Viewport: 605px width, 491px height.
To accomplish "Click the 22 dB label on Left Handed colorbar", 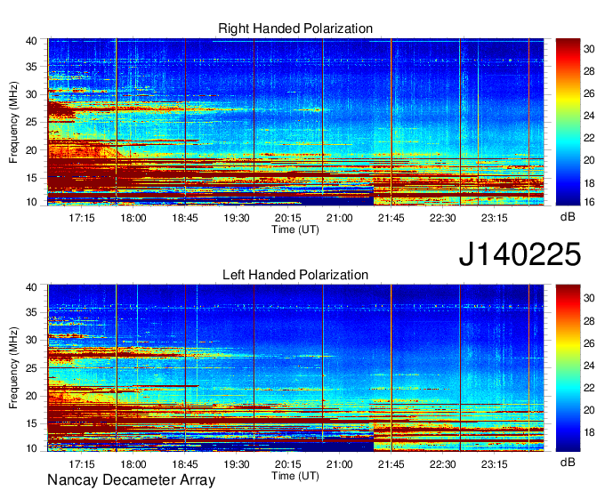I will 589,388.
